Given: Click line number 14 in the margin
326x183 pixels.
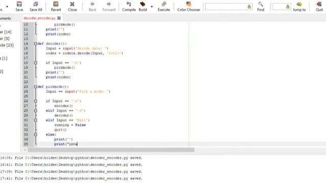Looking at the screenshot, I should 26,44.
